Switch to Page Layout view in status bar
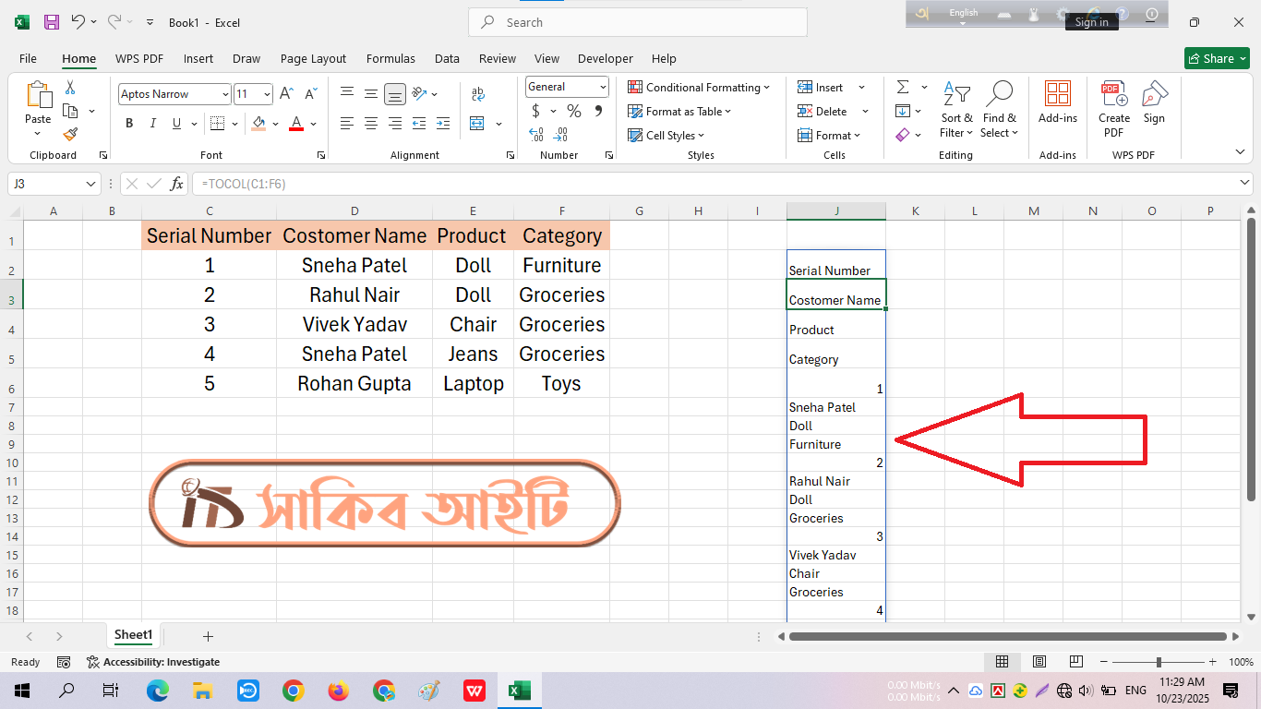The image size is (1261, 709). [1039, 662]
